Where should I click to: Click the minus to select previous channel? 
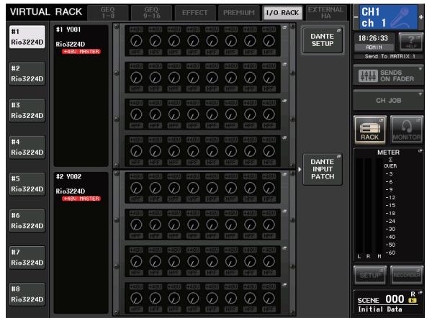tap(356, 17)
